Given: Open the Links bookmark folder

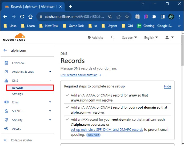Looking at the screenshot, I should [x=10, y=26].
